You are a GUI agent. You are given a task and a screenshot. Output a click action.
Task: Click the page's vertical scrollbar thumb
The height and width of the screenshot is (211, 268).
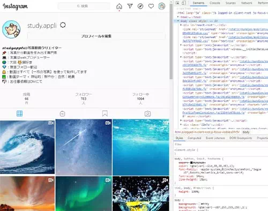coord(171,42)
